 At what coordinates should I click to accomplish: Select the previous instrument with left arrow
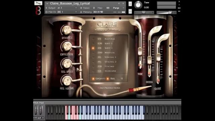(119, 3)
